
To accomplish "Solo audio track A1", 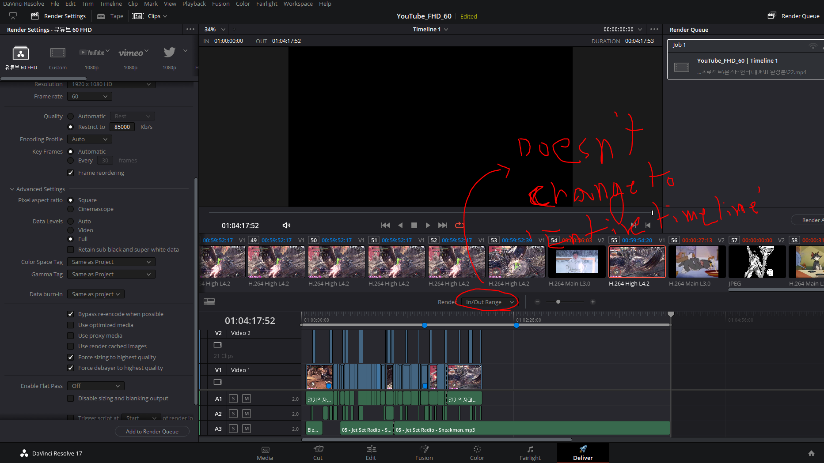I will click(x=233, y=399).
